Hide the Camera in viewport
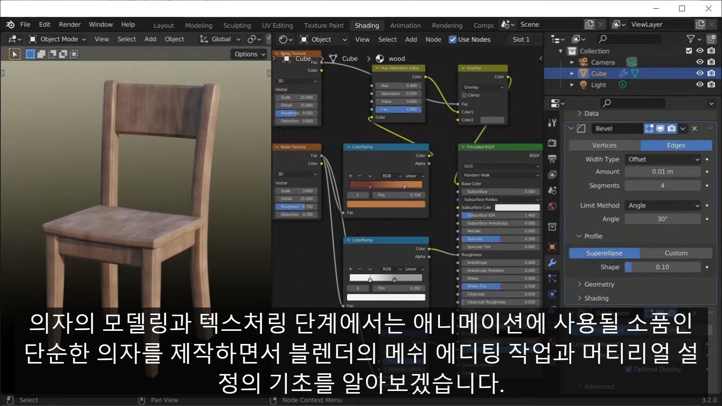The height and width of the screenshot is (406, 722). [x=699, y=62]
